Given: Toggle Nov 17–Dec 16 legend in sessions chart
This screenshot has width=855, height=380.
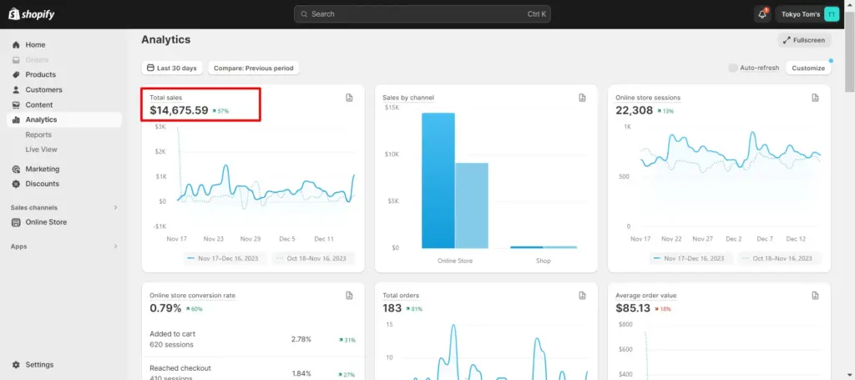Looking at the screenshot, I should point(689,258).
